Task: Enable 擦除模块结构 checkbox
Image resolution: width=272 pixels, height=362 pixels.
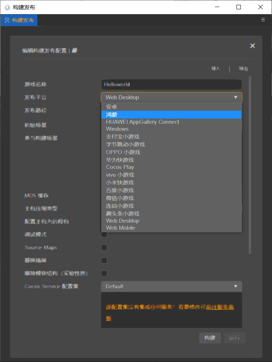Action: (104, 273)
